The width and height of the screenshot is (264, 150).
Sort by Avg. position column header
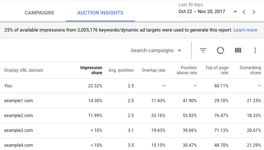click(121, 70)
